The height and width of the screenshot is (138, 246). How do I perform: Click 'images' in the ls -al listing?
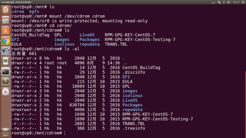click(x=130, y=91)
